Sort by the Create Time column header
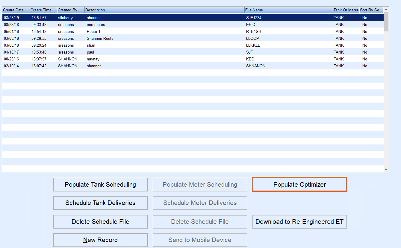 43,10
